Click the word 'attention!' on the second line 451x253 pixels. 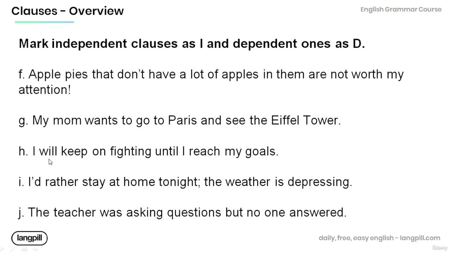point(45,90)
